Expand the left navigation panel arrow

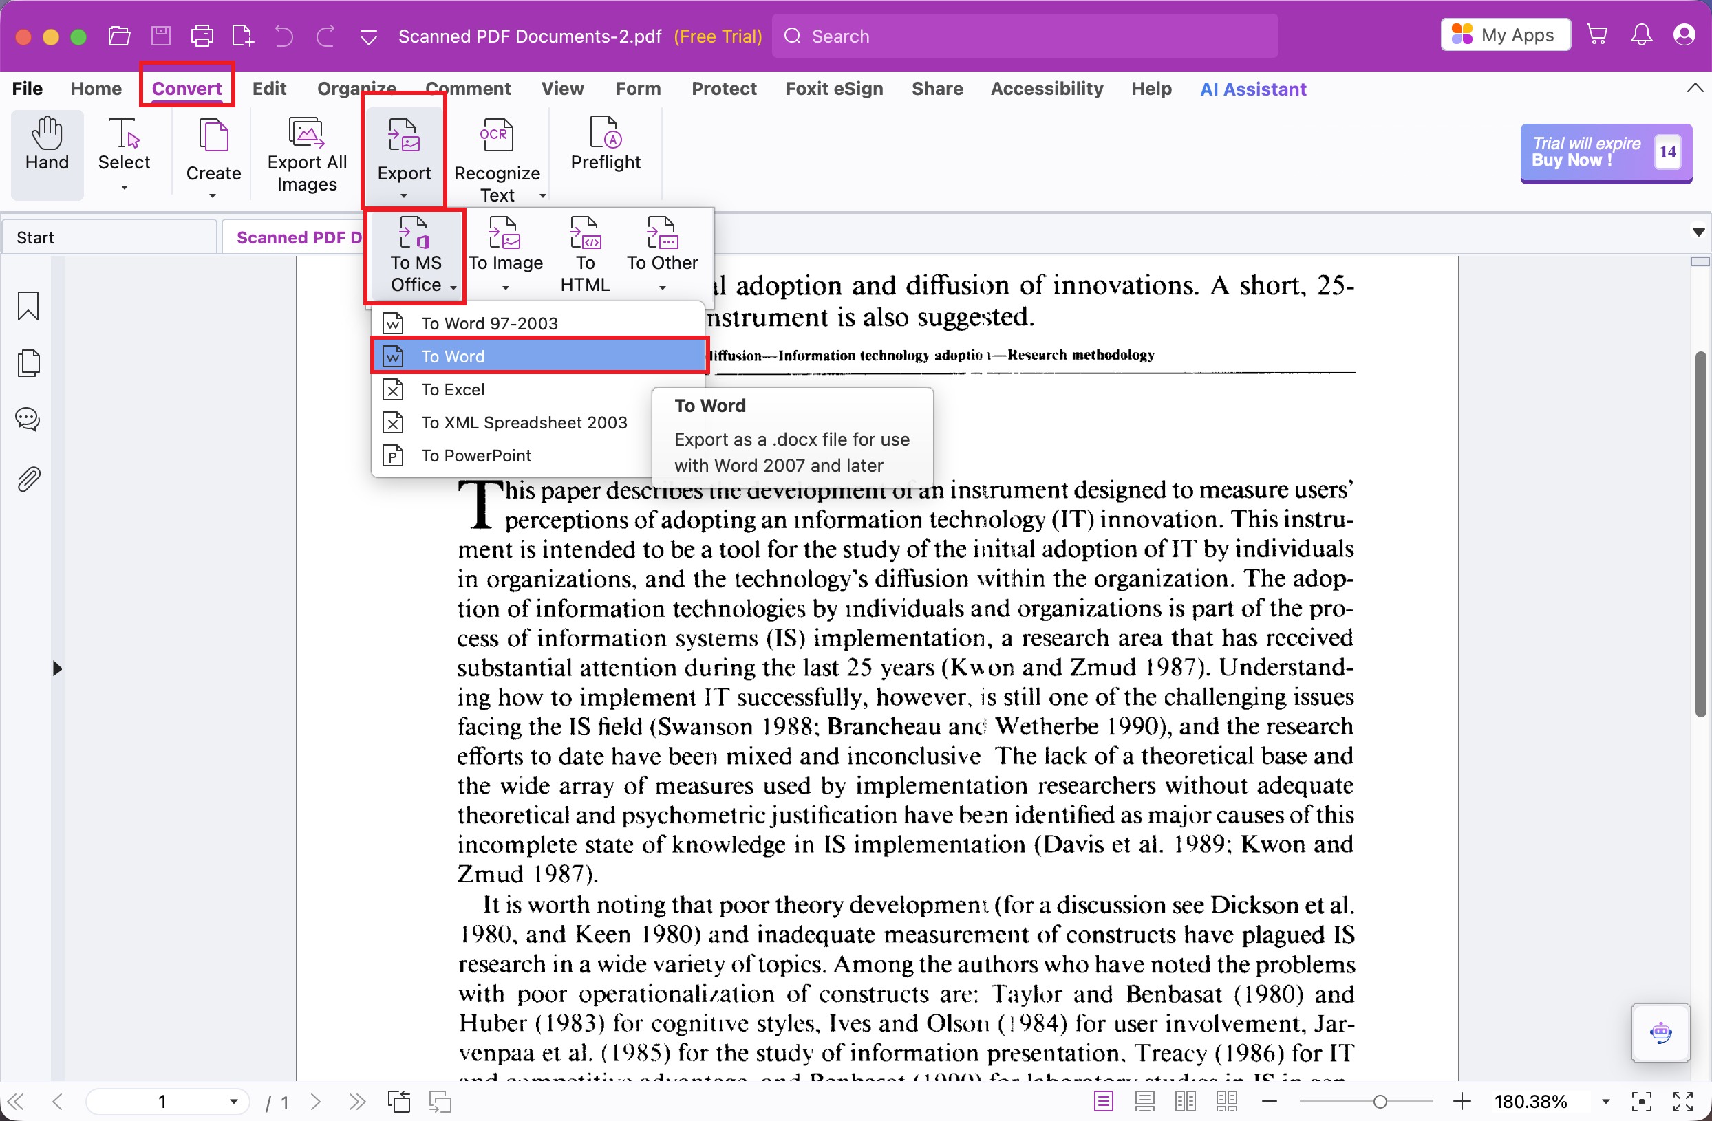pos(57,668)
